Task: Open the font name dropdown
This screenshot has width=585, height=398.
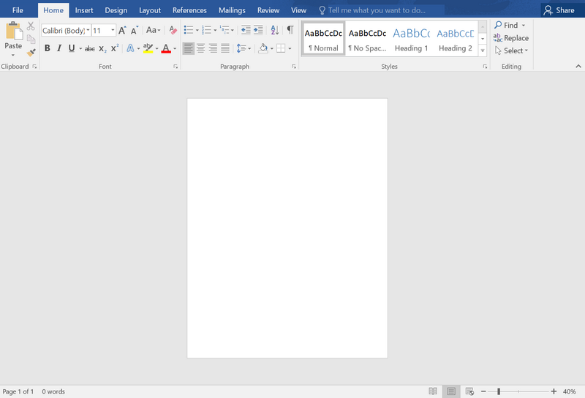Action: click(x=88, y=30)
